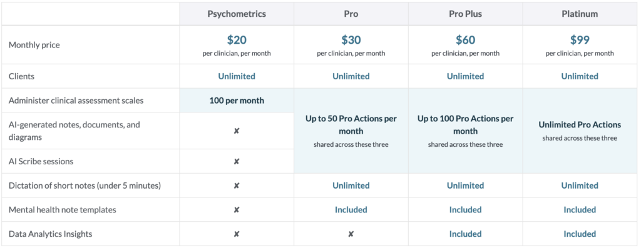Click Unlimited dictation under Pro Plus
Viewport: 641px width, 248px height.
[x=465, y=186]
